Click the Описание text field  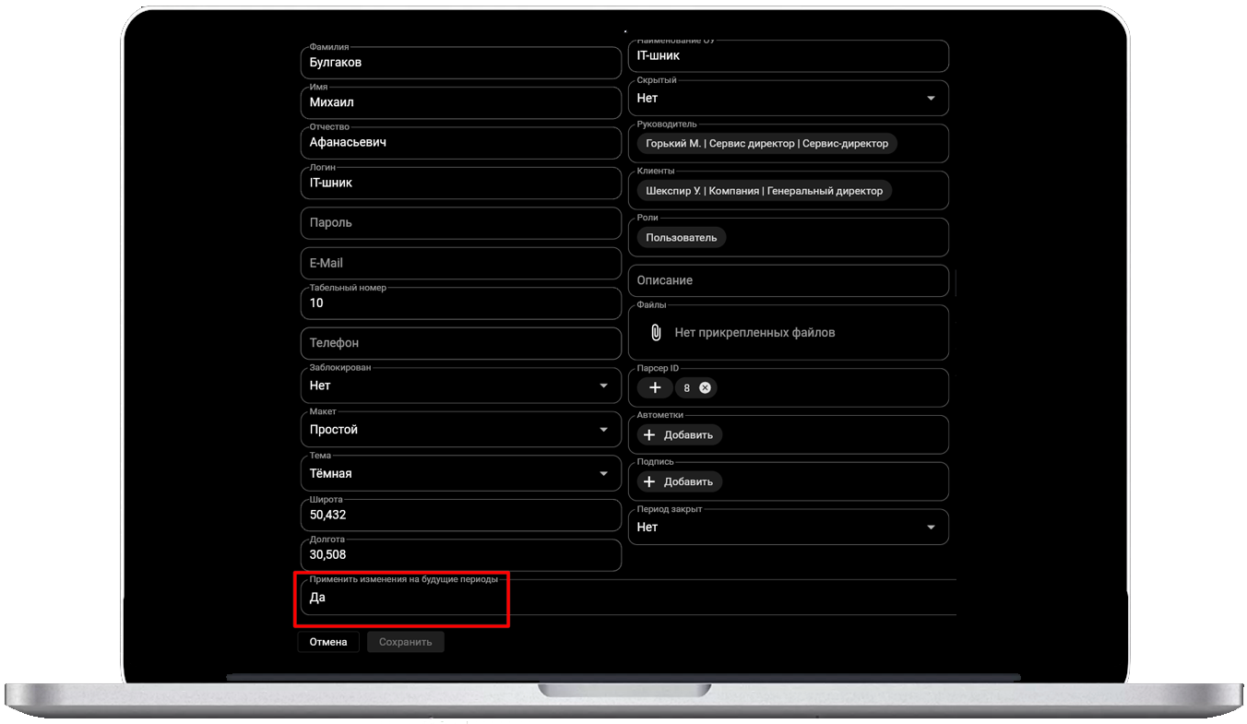tap(789, 280)
